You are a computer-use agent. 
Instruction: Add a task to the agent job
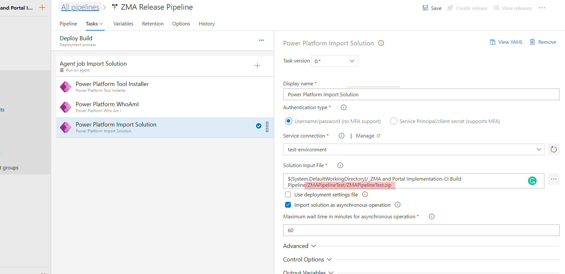(x=257, y=66)
